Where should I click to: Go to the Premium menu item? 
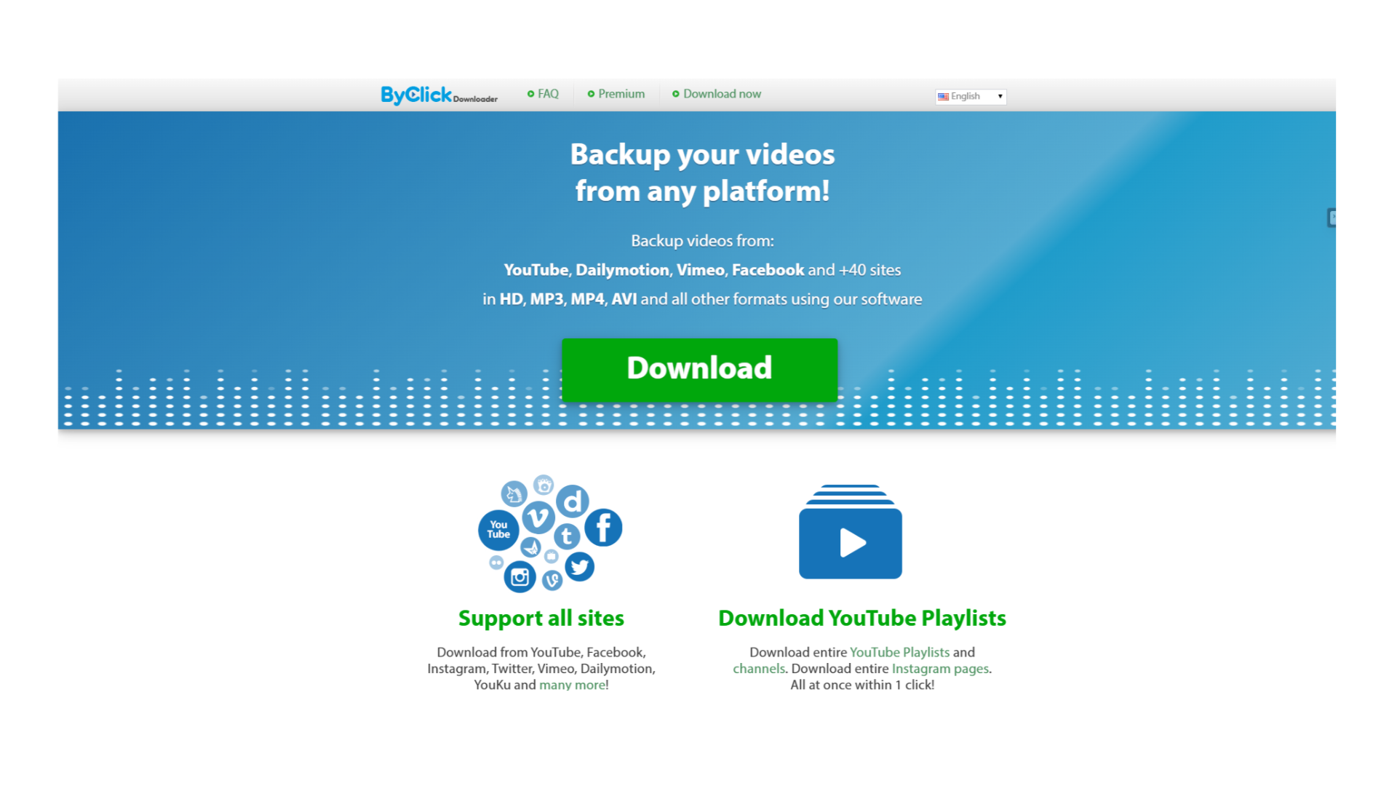[621, 93]
